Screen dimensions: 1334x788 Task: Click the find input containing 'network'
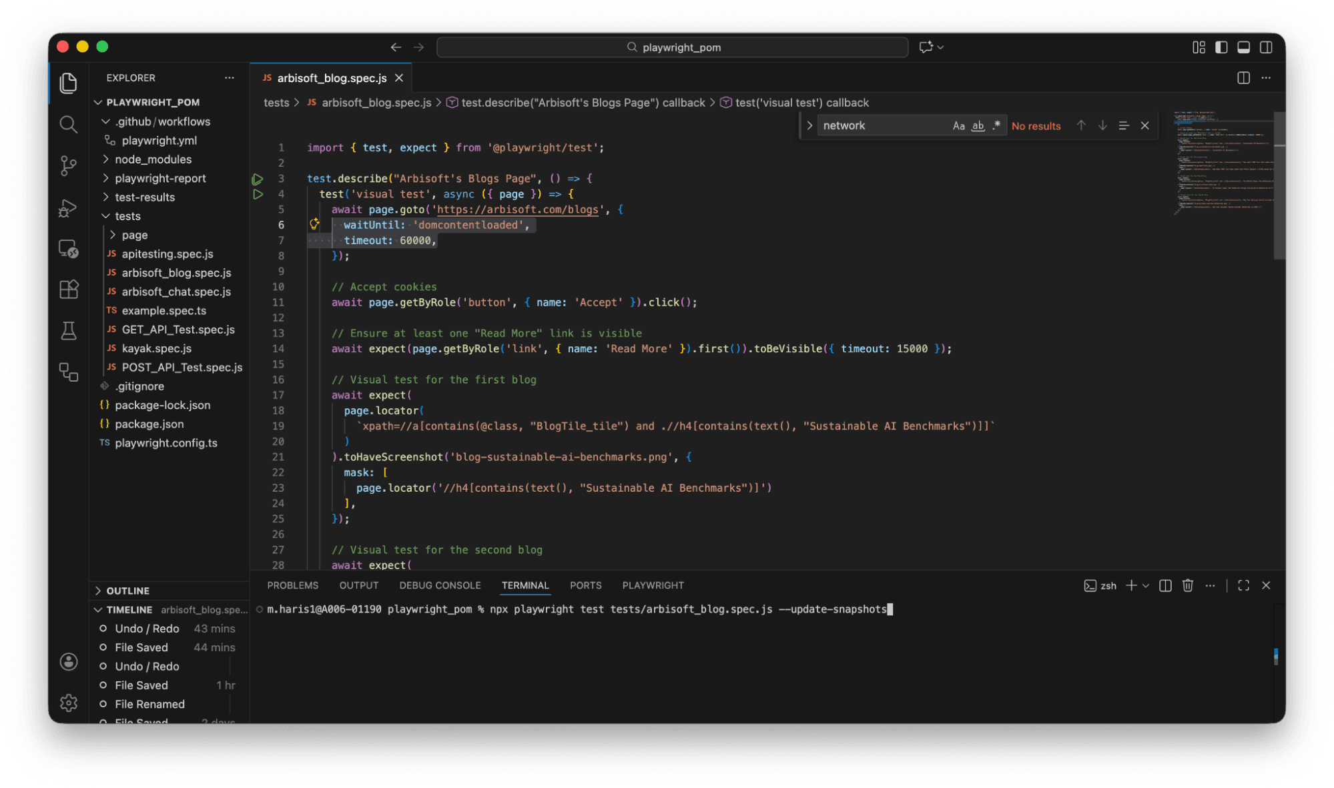click(x=881, y=125)
